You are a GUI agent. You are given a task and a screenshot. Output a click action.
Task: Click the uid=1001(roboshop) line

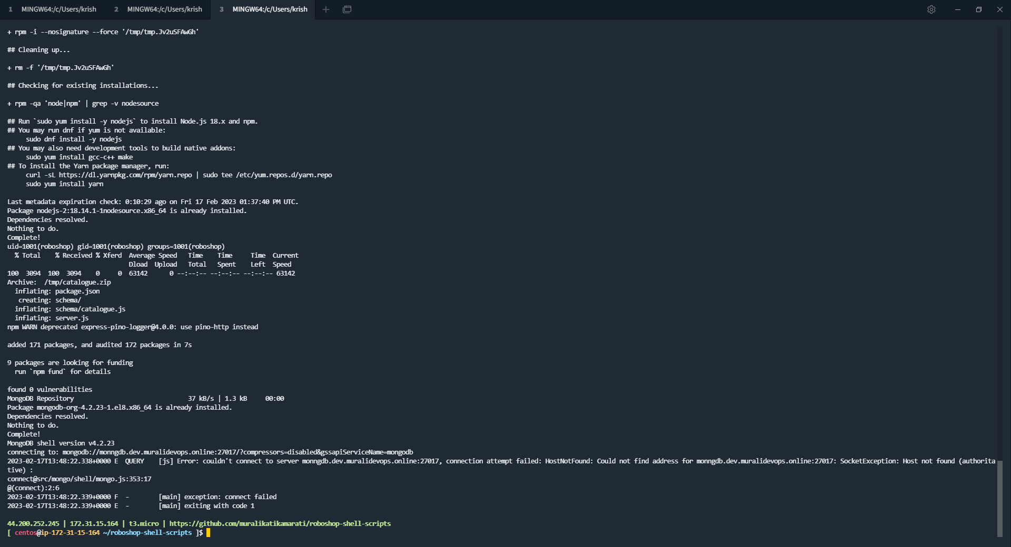point(116,247)
